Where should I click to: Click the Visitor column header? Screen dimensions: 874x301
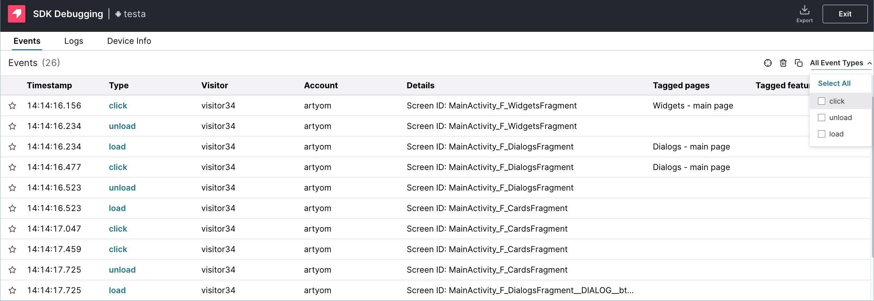point(215,86)
